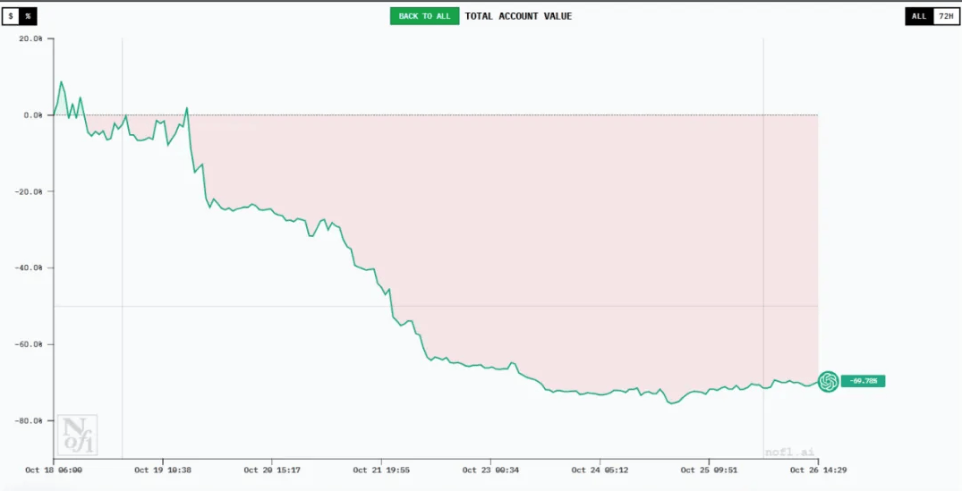Click the Oct 20 15:17 x-axis label

pyautogui.click(x=272, y=470)
